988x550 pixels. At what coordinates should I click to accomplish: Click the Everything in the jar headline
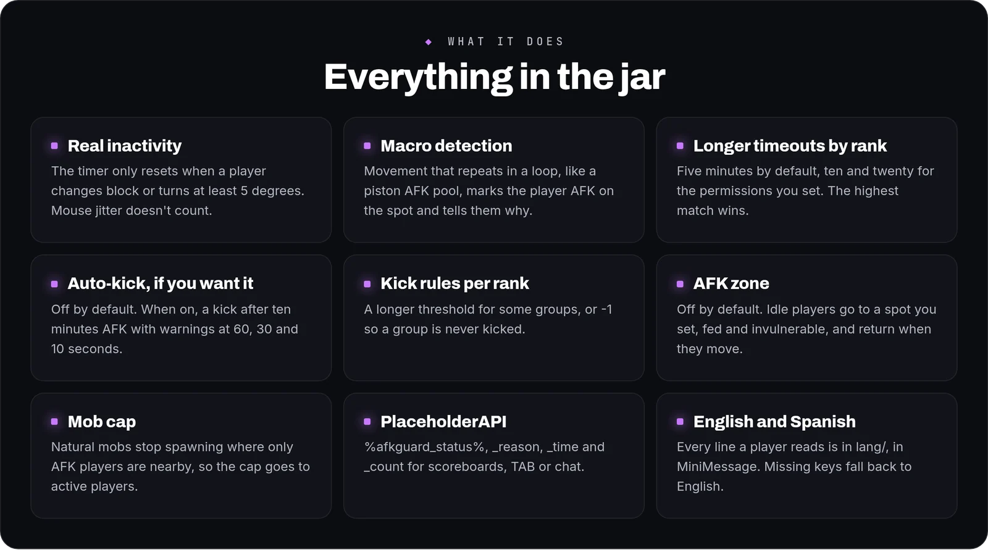(494, 77)
